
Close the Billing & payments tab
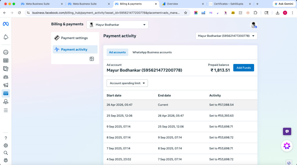click(x=156, y=4)
